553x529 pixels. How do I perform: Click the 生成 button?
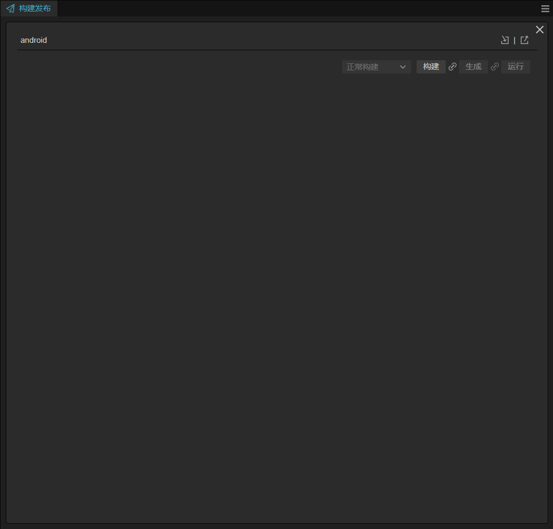tap(473, 67)
